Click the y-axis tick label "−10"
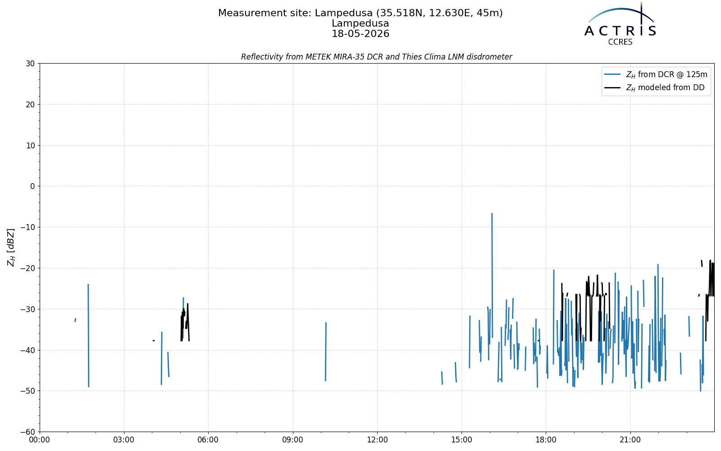Image resolution: width=721 pixels, height=451 pixels. tap(27, 227)
